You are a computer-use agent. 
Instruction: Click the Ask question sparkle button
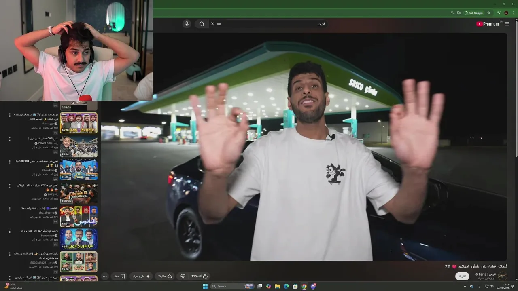[x=142, y=276]
